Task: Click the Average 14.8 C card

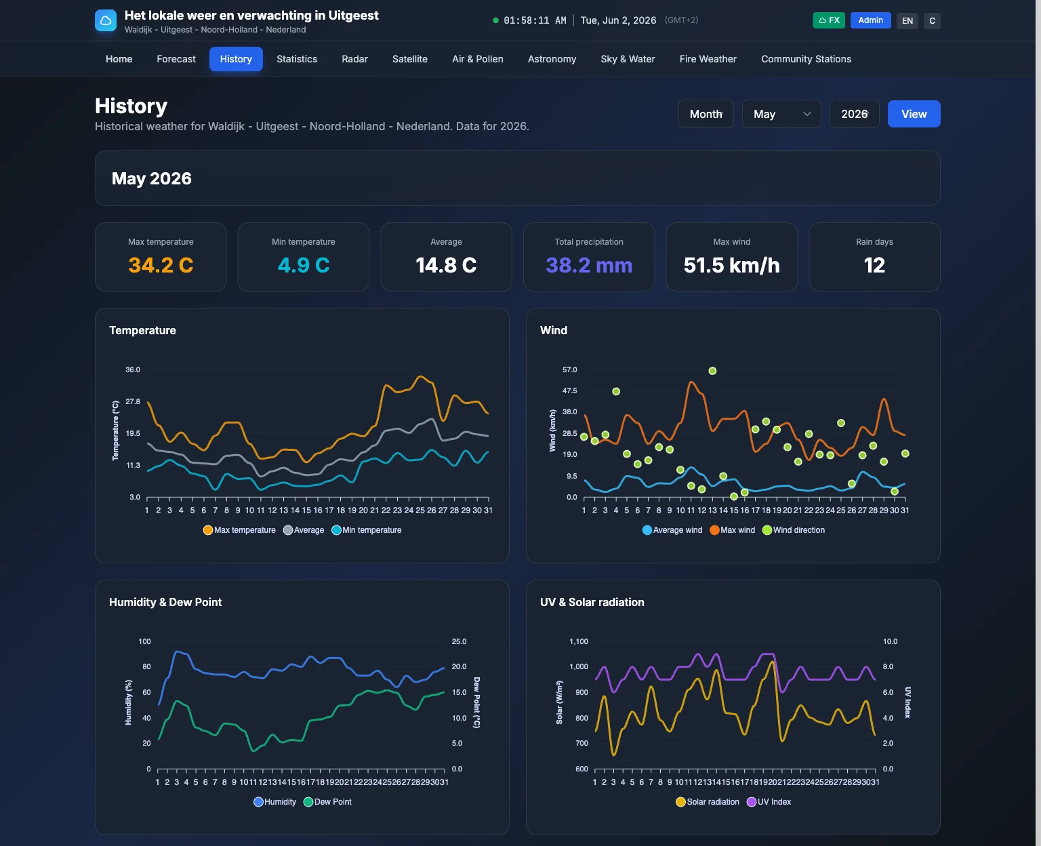Action: click(x=446, y=257)
